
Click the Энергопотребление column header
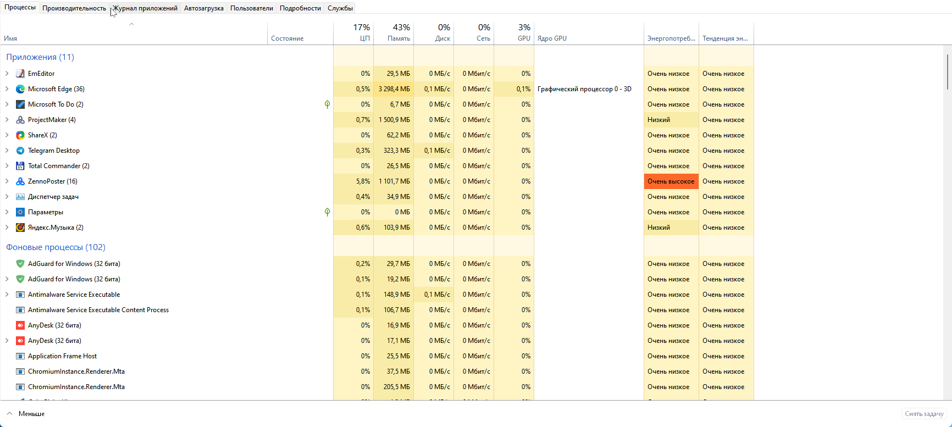pyautogui.click(x=671, y=33)
